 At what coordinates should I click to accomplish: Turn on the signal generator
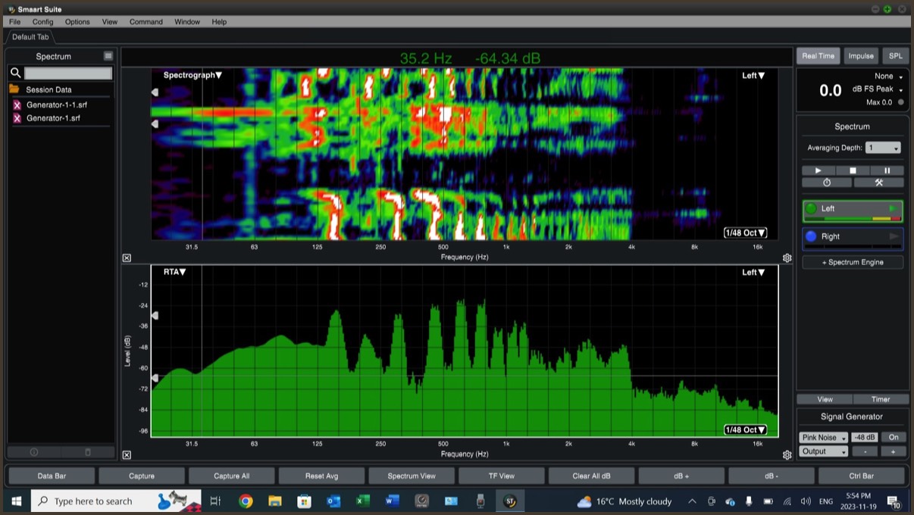[894, 437]
